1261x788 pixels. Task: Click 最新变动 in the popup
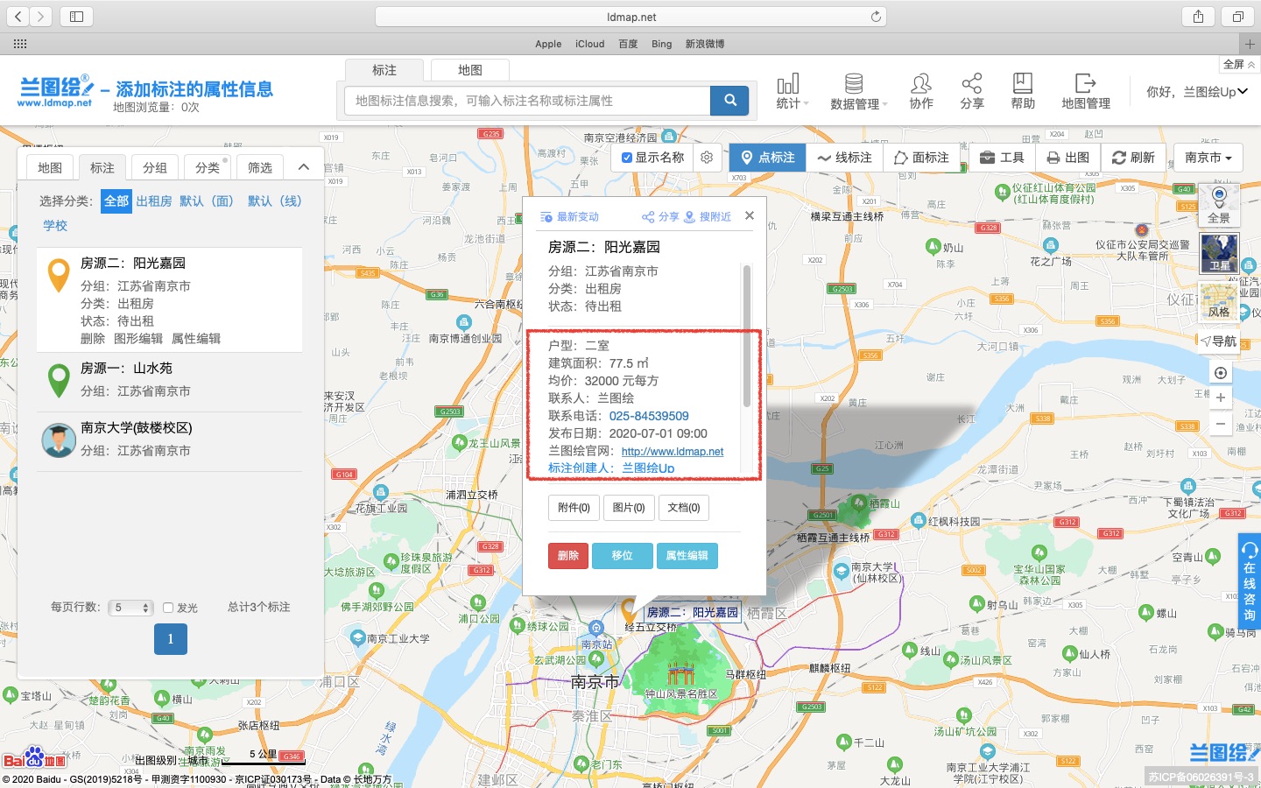[x=570, y=217]
